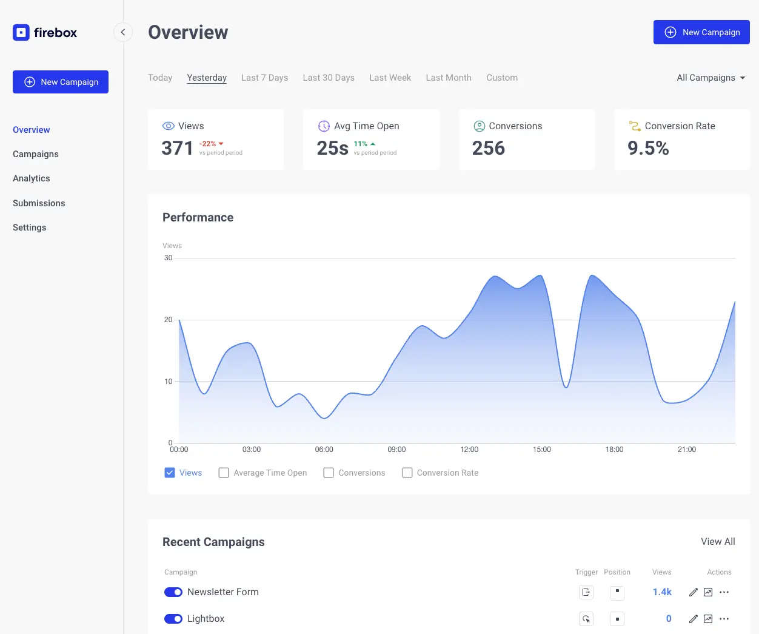Switch to Last 7 Days range
The width and height of the screenshot is (759, 634).
264,78
